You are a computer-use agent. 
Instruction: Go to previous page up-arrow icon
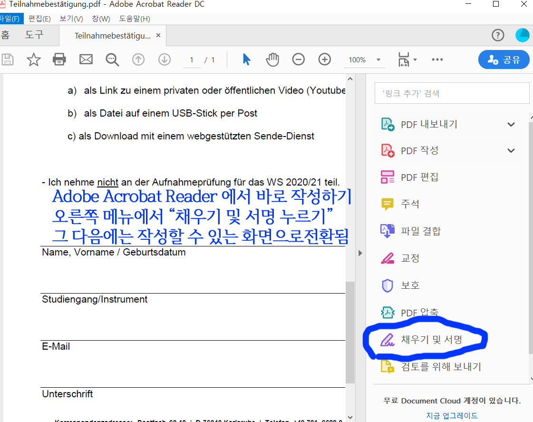point(138,59)
